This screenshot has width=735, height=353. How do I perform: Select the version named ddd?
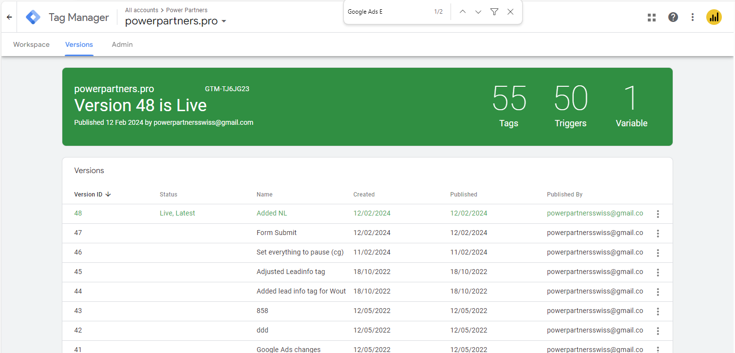coord(263,330)
